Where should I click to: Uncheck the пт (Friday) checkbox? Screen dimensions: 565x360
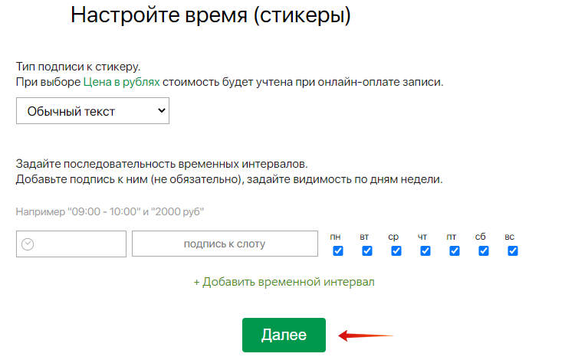455,250
